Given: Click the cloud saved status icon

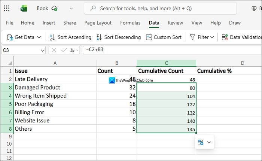Looking at the screenshot, I should 55,8.
